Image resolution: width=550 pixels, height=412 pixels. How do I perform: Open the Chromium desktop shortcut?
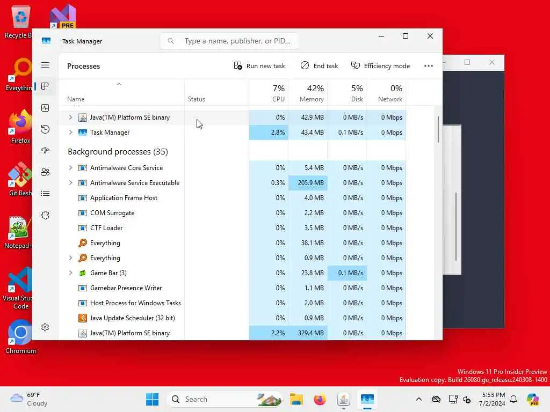pos(20,337)
